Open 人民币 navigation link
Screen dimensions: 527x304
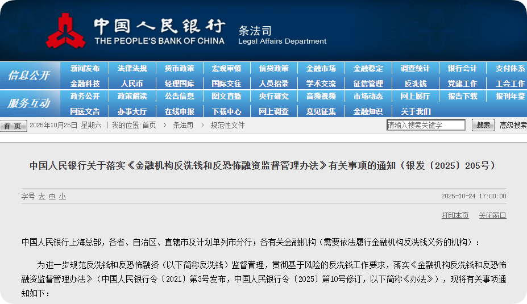[x=132, y=84]
